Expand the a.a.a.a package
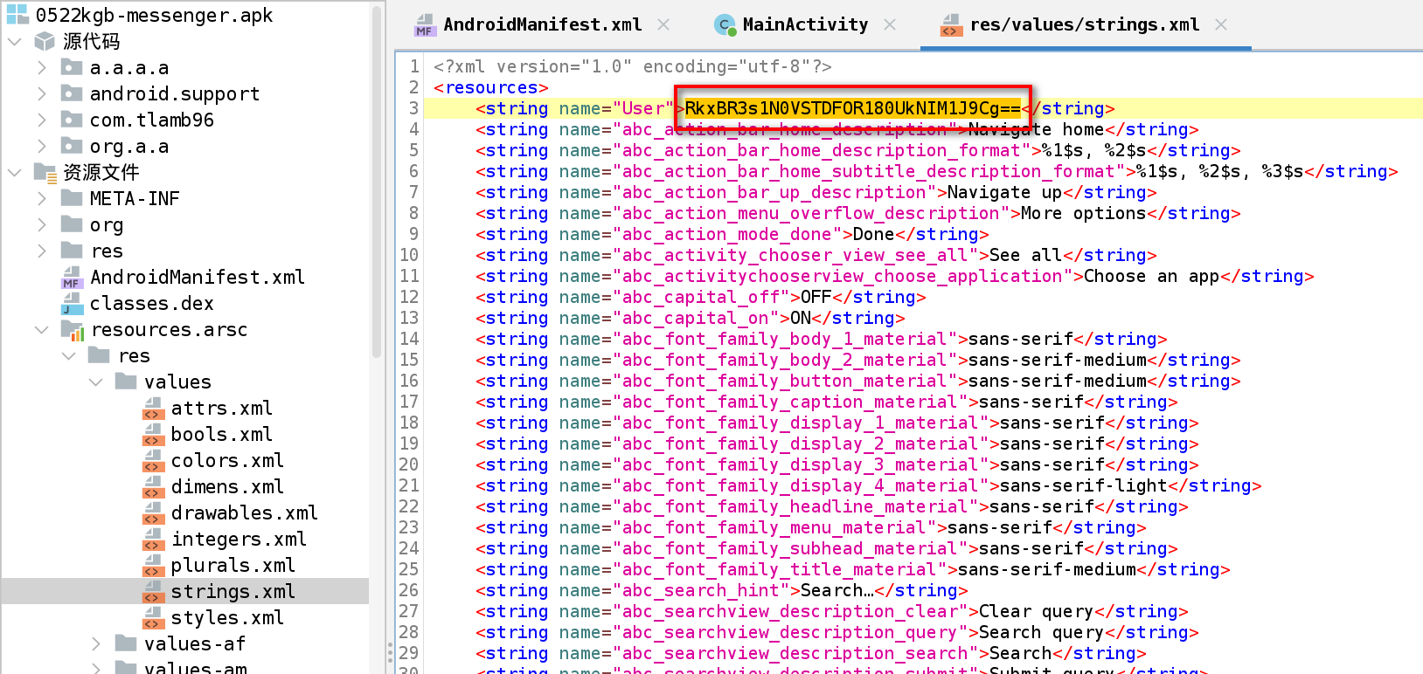 42,67
